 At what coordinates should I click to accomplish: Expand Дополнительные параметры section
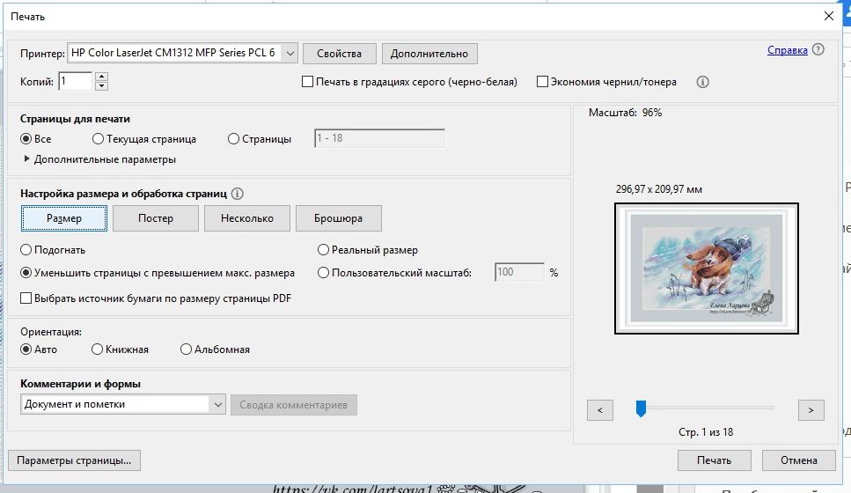pyautogui.click(x=26, y=159)
